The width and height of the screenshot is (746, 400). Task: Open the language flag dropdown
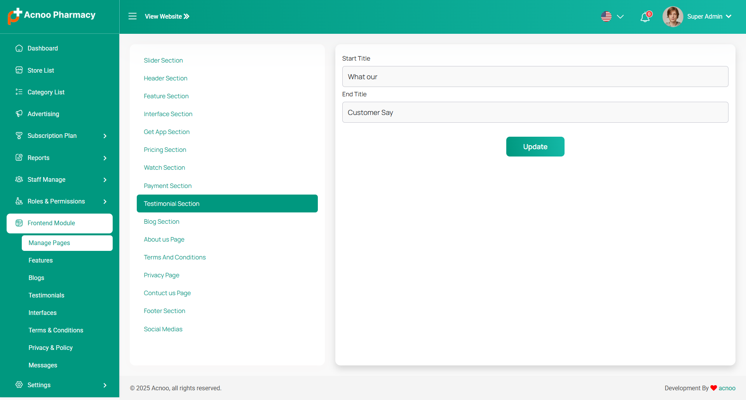coord(612,17)
